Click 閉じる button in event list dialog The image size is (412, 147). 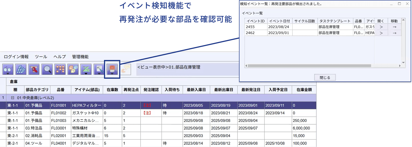[325, 78]
